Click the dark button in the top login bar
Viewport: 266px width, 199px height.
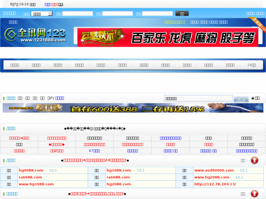(182, 14)
